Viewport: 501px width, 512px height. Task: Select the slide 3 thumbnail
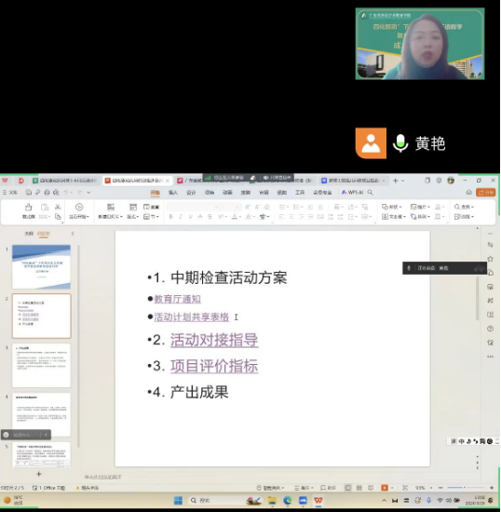(x=42, y=365)
